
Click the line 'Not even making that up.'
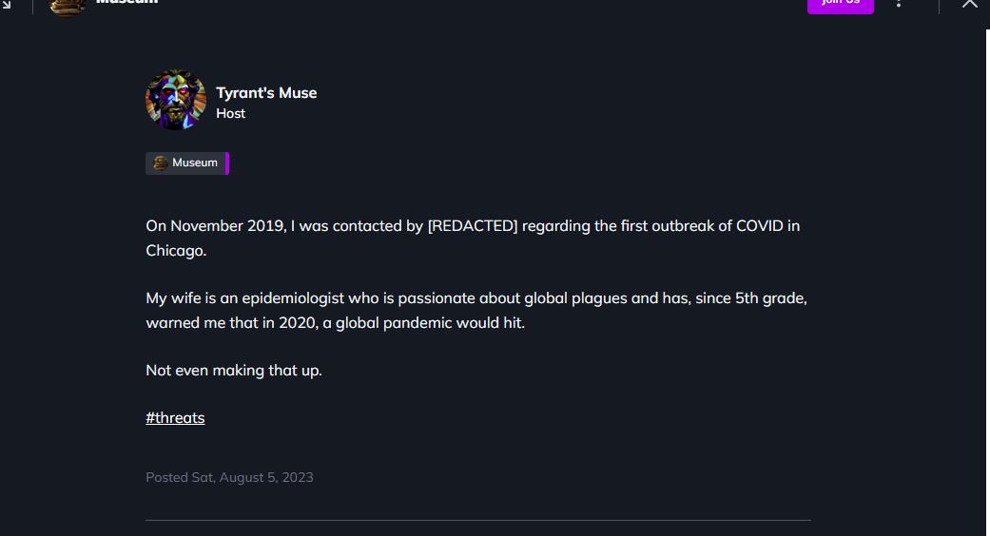pyautogui.click(x=234, y=370)
